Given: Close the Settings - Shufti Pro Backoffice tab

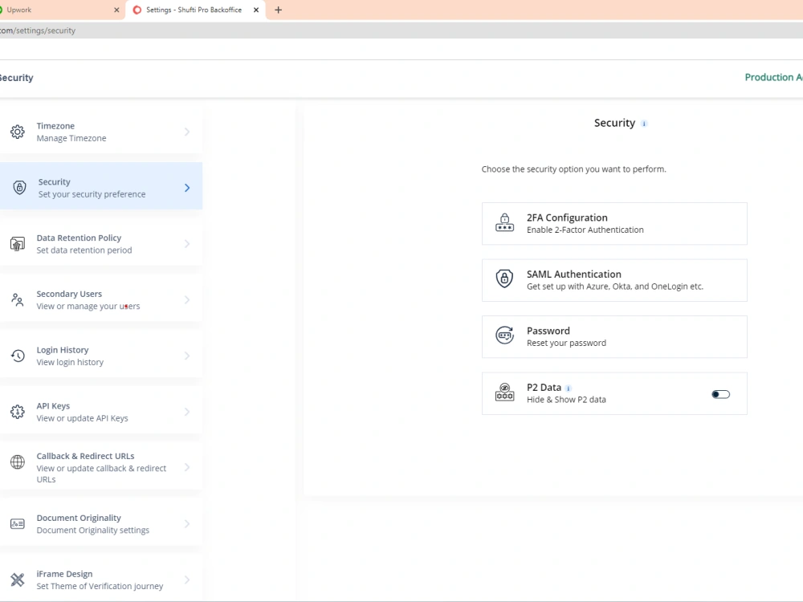Looking at the screenshot, I should (x=256, y=10).
